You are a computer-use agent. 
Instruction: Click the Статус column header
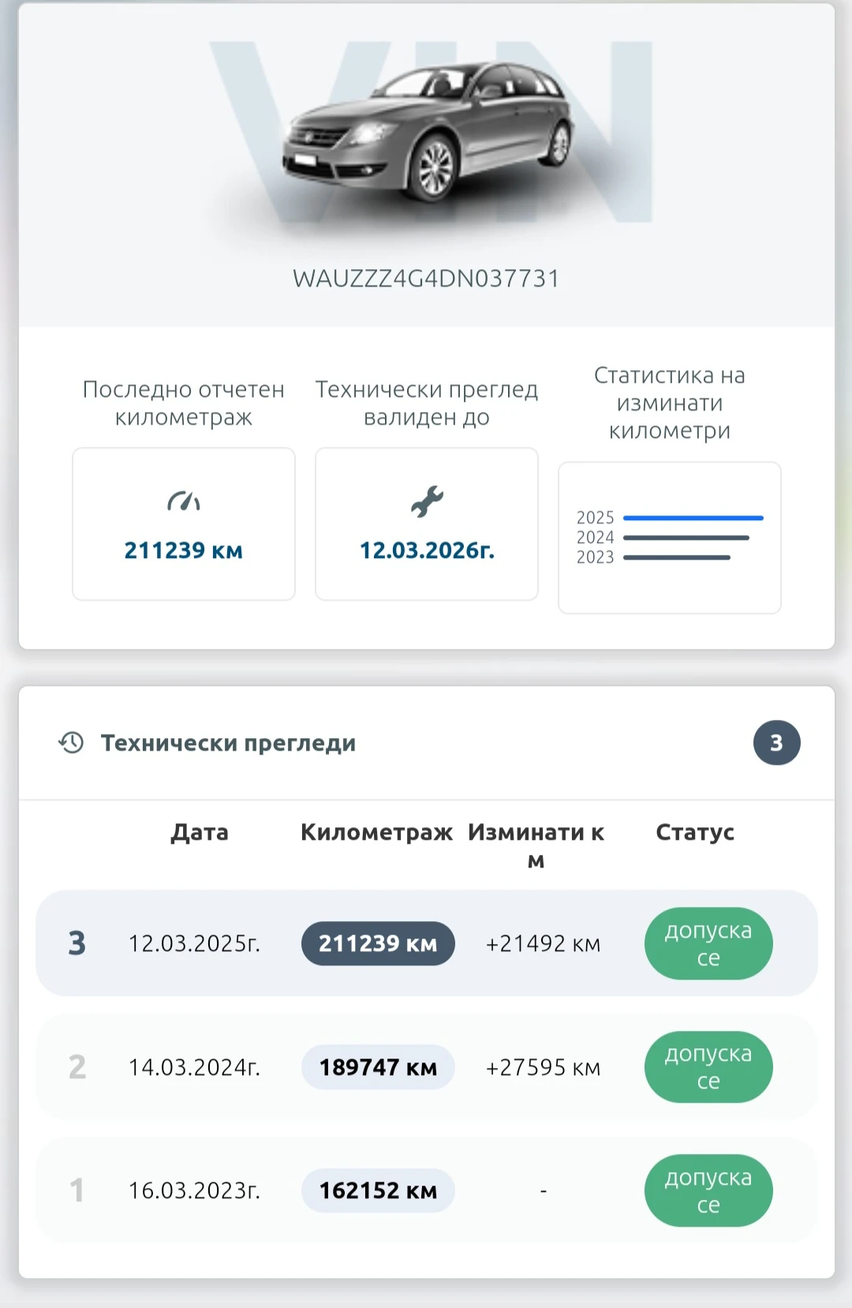[x=695, y=832]
